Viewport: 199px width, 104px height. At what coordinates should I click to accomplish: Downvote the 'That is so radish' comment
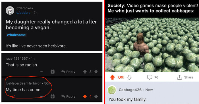[x=96, y=72]
